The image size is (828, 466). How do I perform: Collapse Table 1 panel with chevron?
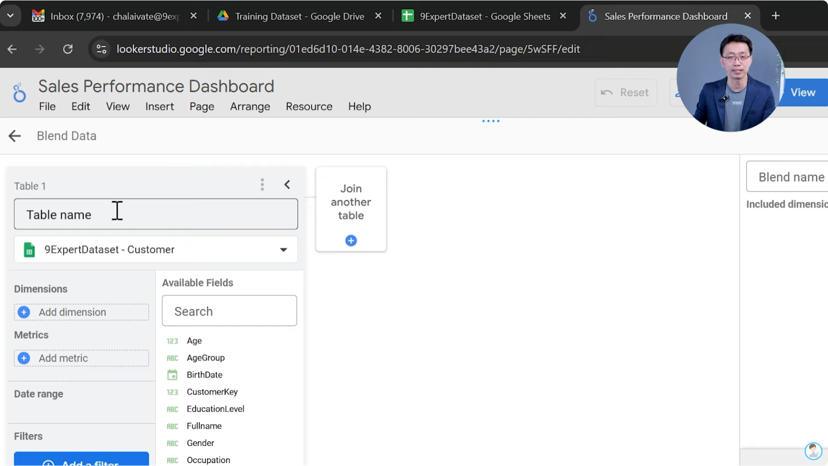click(287, 185)
